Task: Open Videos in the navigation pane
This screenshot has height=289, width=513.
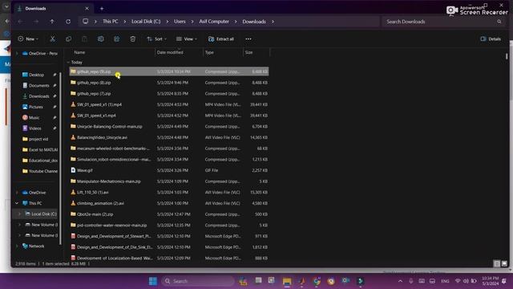Action: [34, 128]
